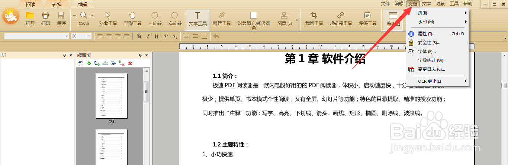The width and height of the screenshot is (508, 165).
Task: Pin the 缩略图 panel
Action: (x=141, y=55)
